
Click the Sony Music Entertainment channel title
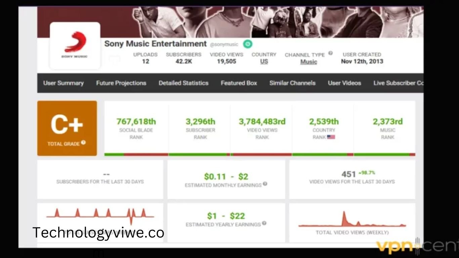(x=155, y=44)
